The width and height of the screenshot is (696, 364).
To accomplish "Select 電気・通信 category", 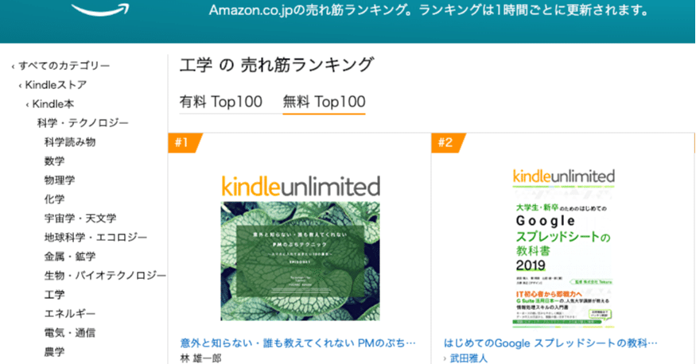I will point(70,333).
